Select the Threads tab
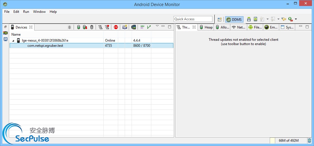The width and height of the screenshot is (314, 146). (x=186, y=27)
